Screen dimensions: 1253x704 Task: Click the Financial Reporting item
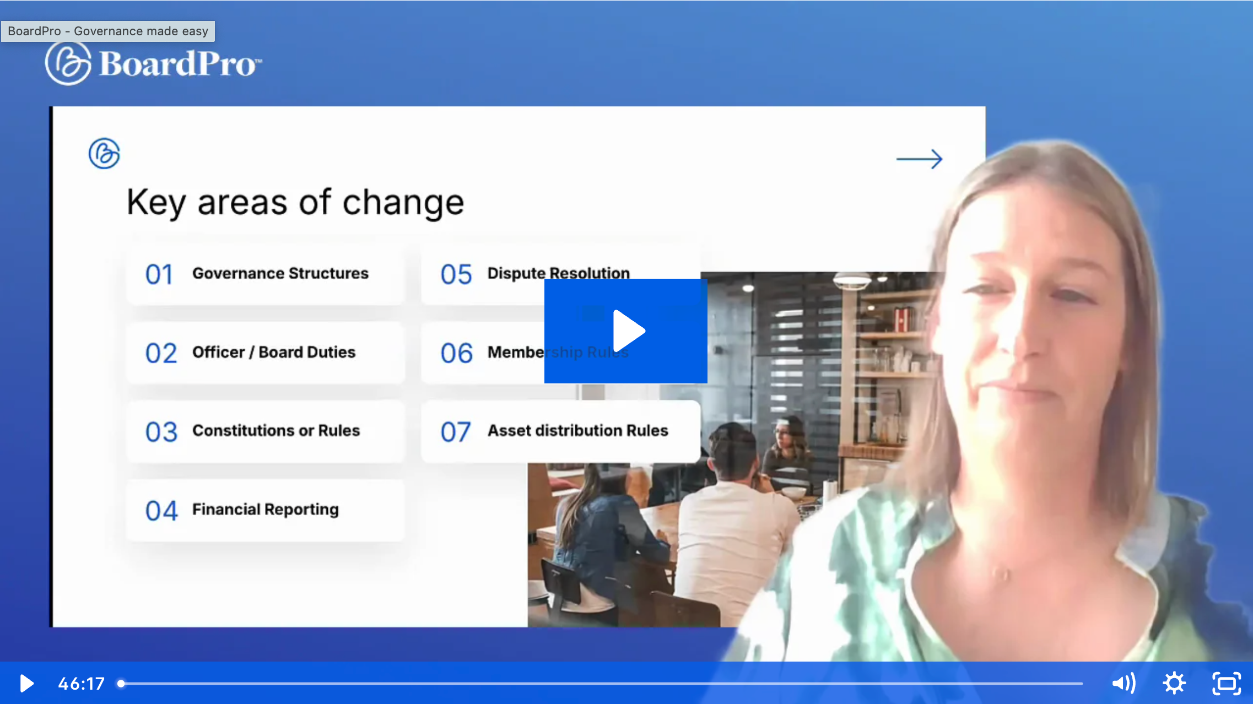(x=266, y=510)
